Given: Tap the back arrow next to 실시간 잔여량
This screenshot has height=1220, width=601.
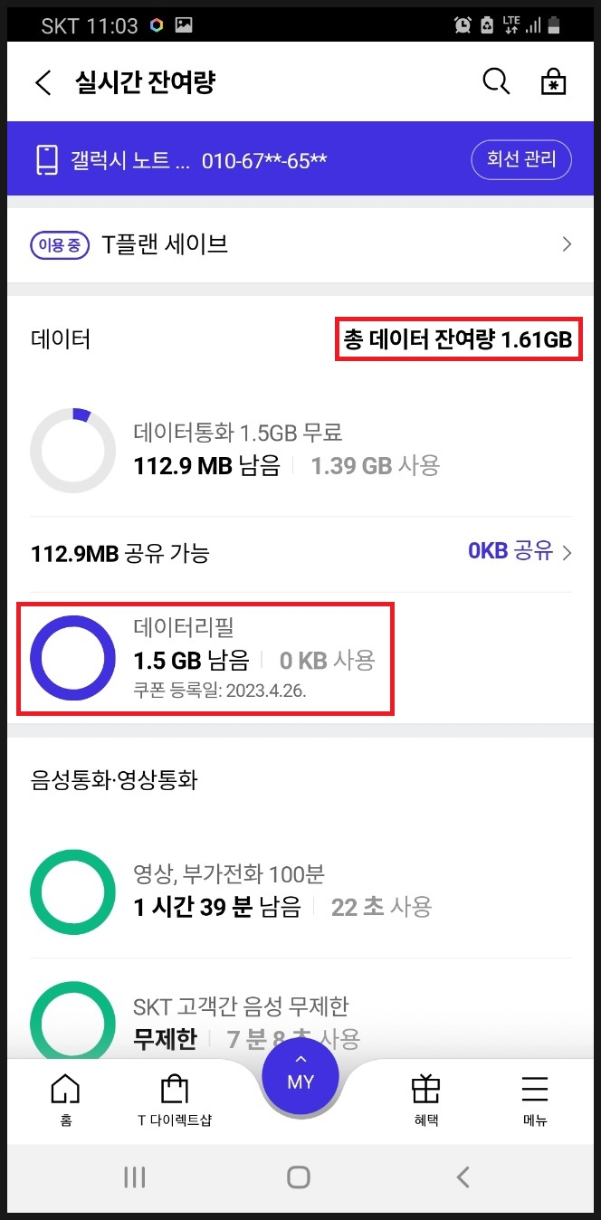Looking at the screenshot, I should point(43,83).
